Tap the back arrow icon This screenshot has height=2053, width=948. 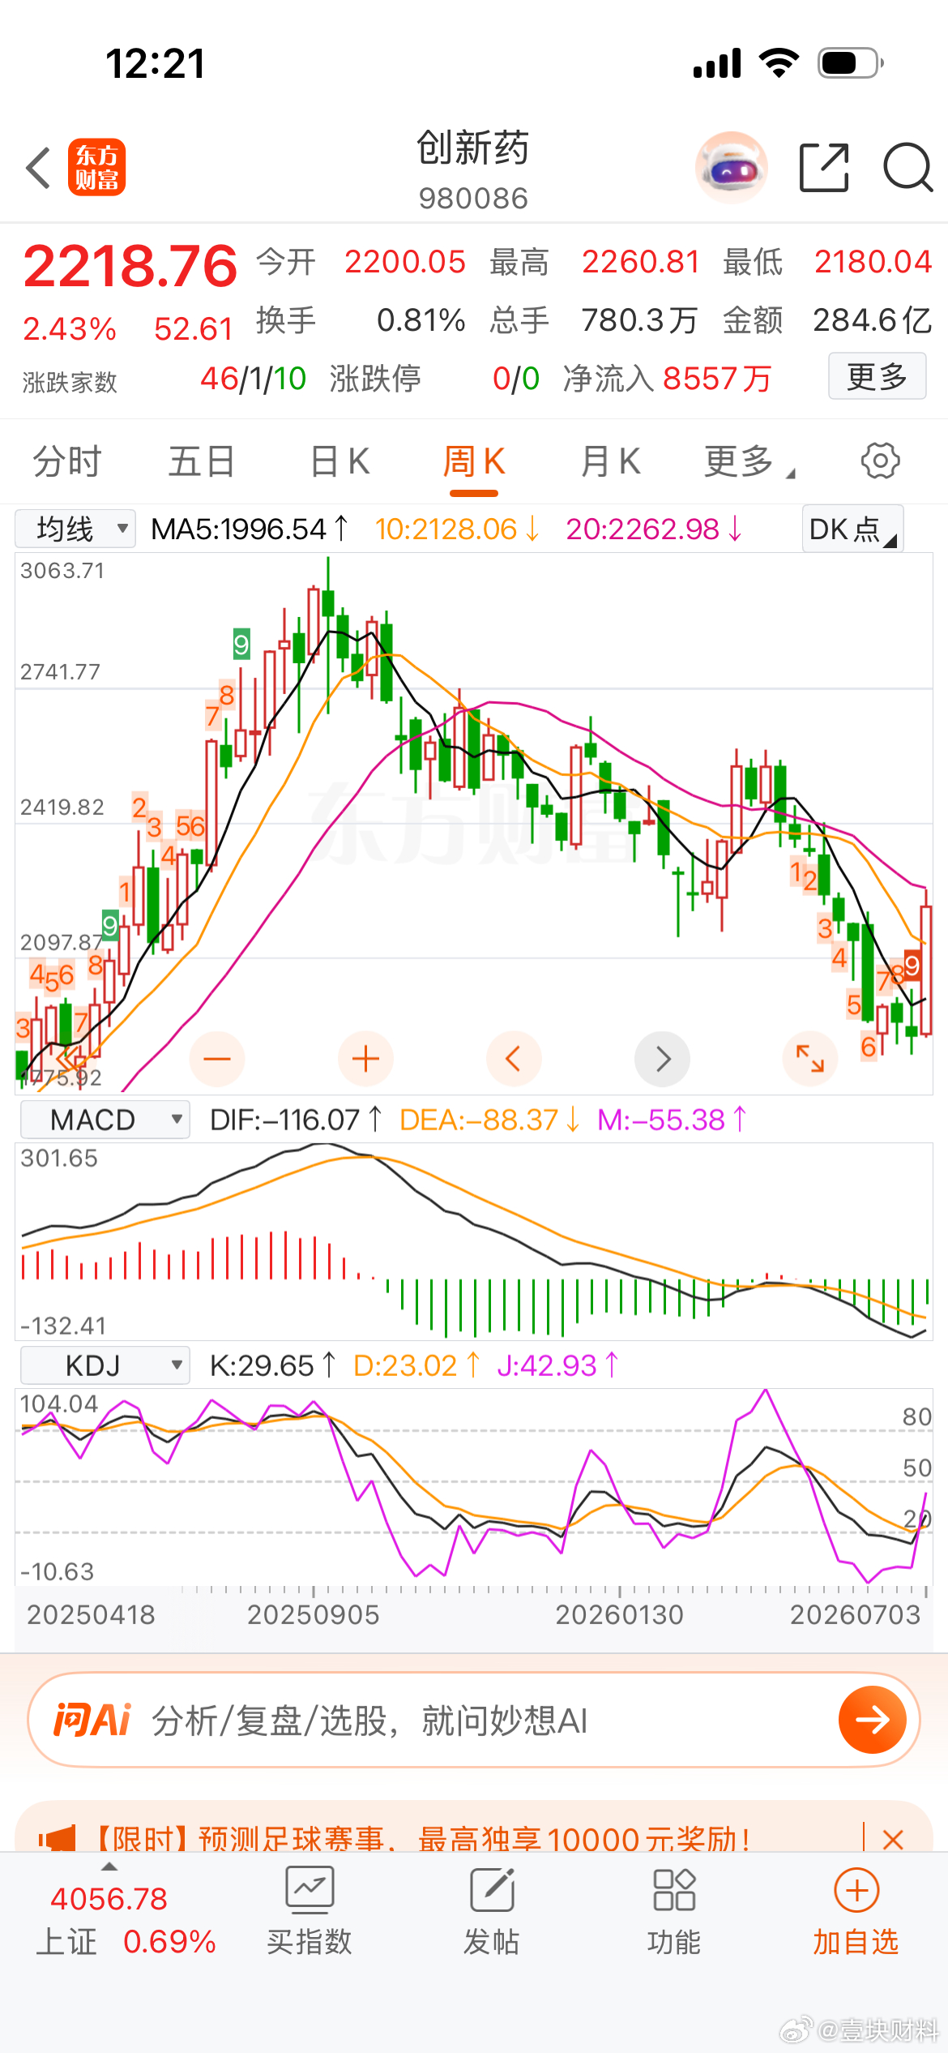click(38, 168)
